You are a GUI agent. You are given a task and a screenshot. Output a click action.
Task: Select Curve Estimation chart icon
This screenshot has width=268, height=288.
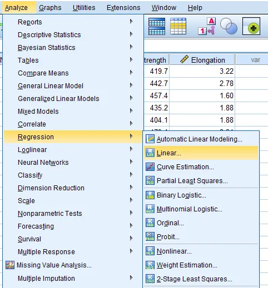coord(150,167)
